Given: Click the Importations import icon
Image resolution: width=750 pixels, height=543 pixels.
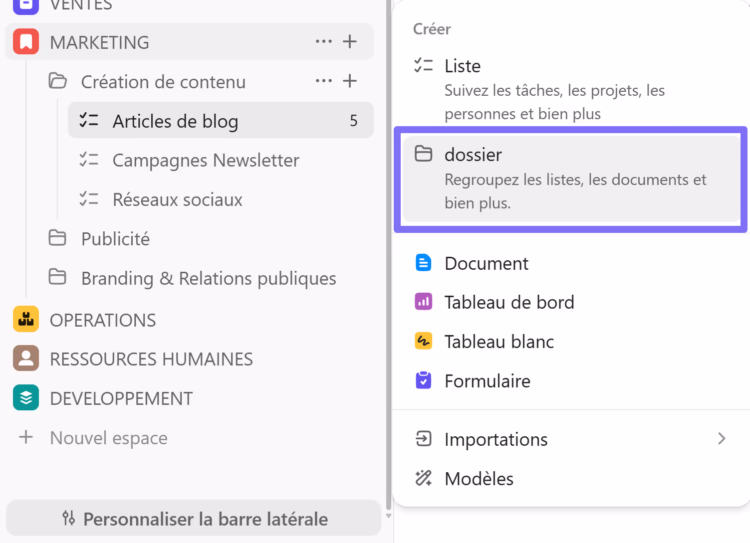Looking at the screenshot, I should [x=423, y=439].
